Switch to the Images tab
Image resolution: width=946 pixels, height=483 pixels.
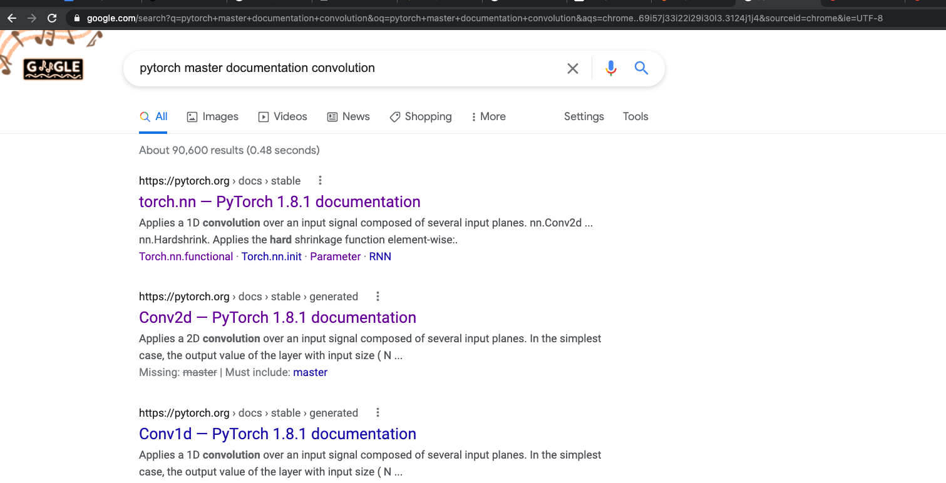212,116
